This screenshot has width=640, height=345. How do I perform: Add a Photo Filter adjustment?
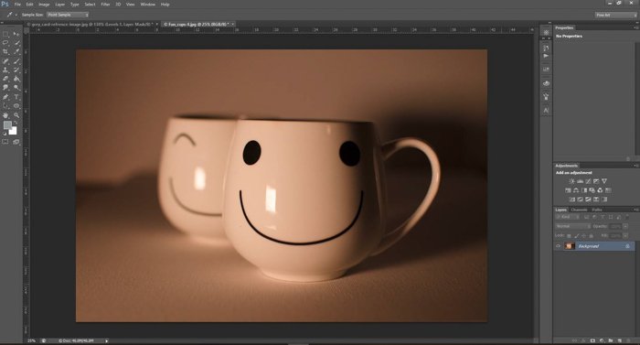592,190
